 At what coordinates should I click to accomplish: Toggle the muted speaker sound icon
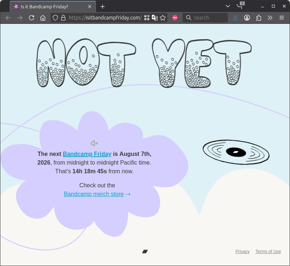pos(94,143)
